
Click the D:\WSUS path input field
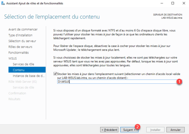[x=119, y=82]
